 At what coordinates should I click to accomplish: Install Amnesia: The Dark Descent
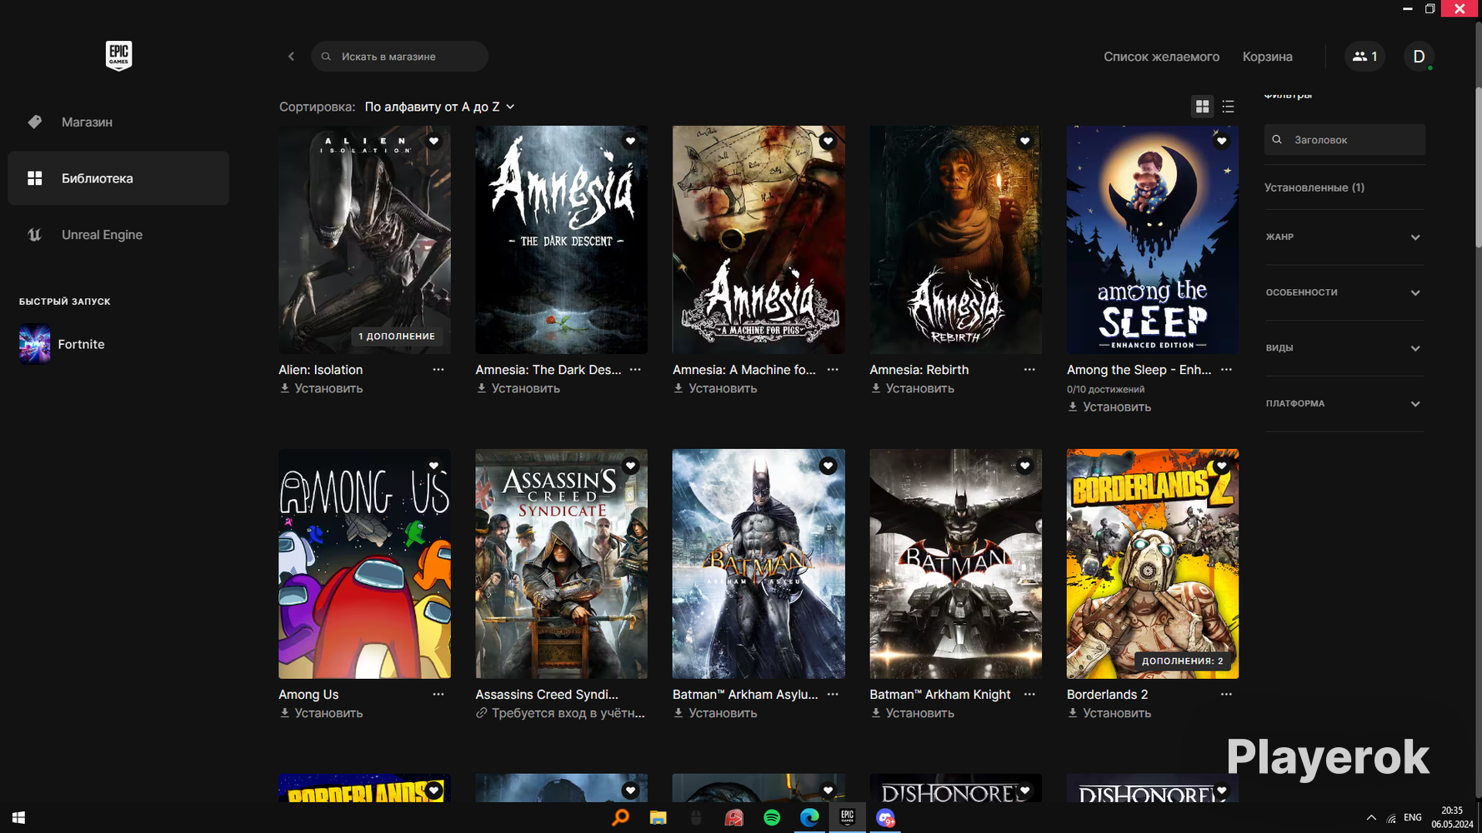tap(518, 389)
